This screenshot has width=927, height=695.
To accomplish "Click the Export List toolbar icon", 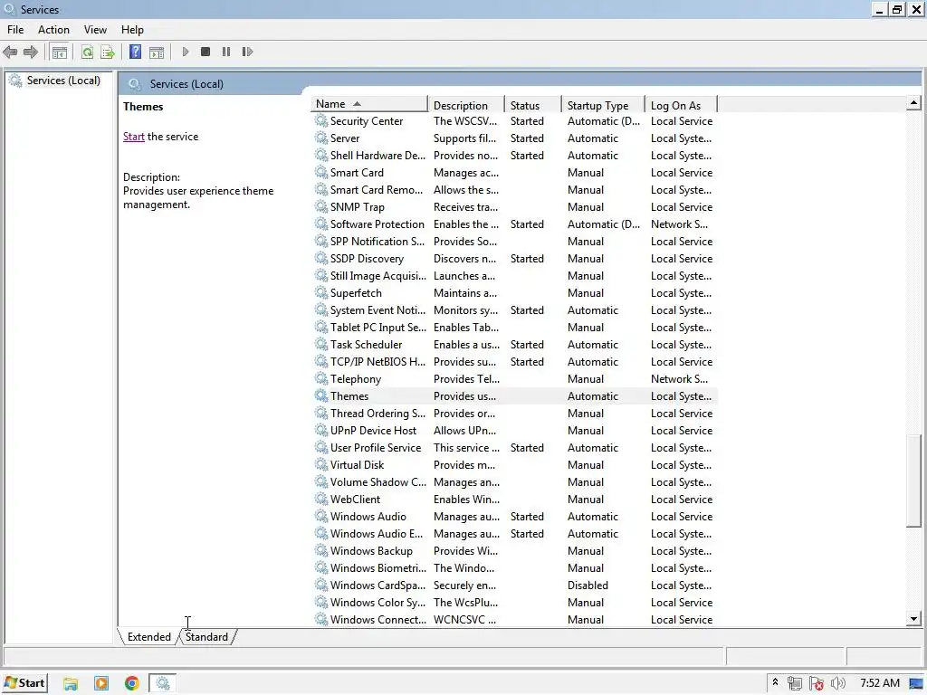I will [x=108, y=52].
